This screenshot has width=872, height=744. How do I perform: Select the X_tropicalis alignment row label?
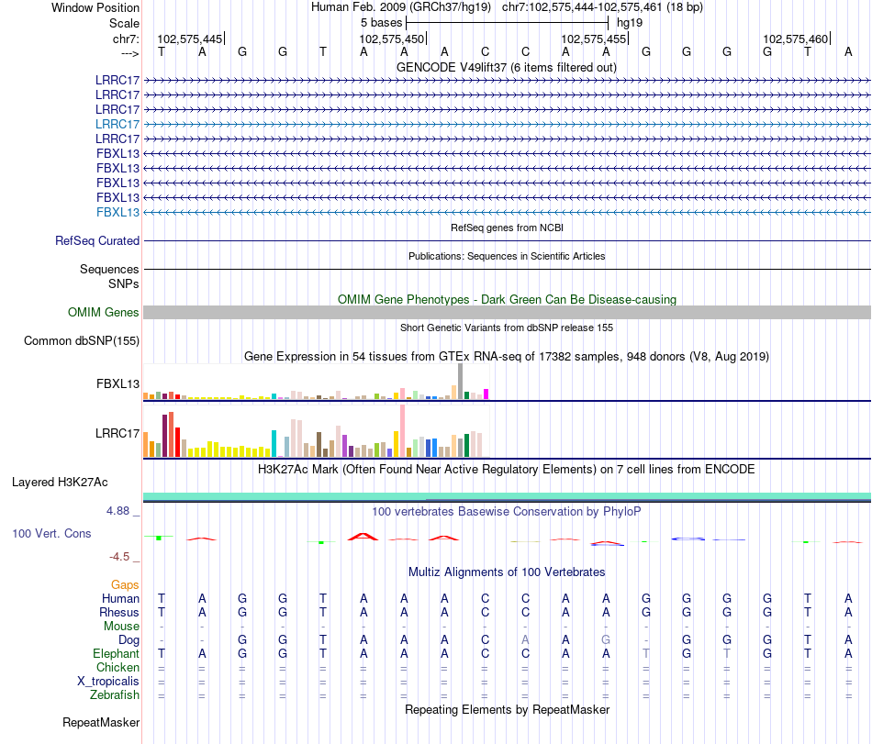(108, 682)
